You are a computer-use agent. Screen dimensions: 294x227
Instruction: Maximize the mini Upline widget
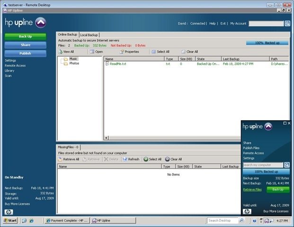pos(285,123)
